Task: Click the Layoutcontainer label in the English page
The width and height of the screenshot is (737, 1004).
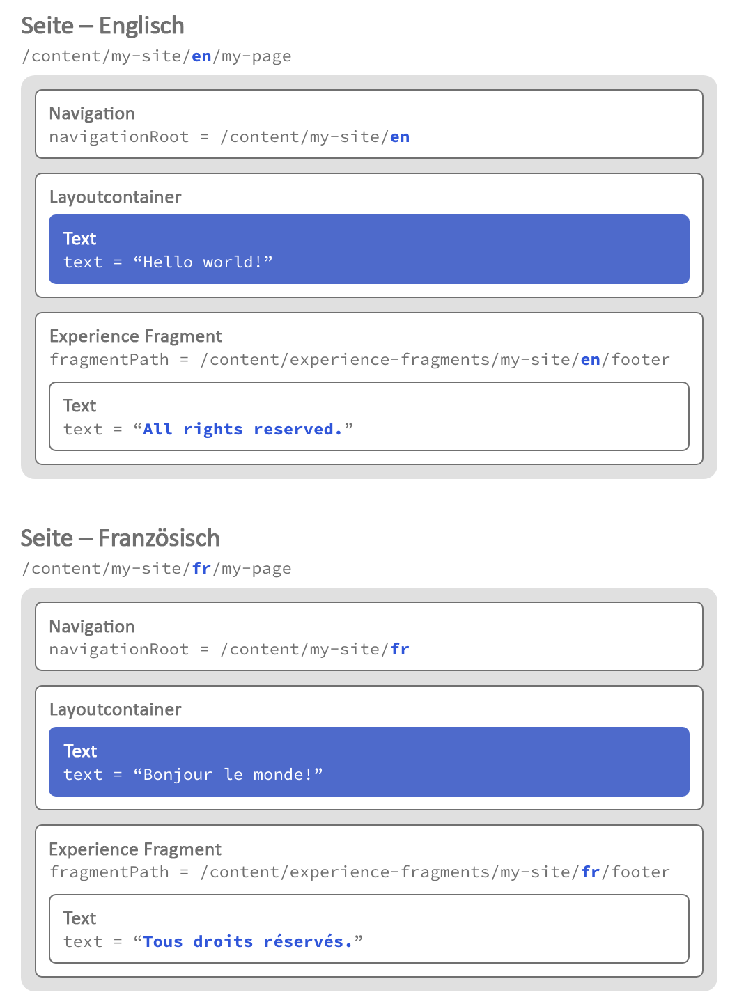Action: pos(116,197)
